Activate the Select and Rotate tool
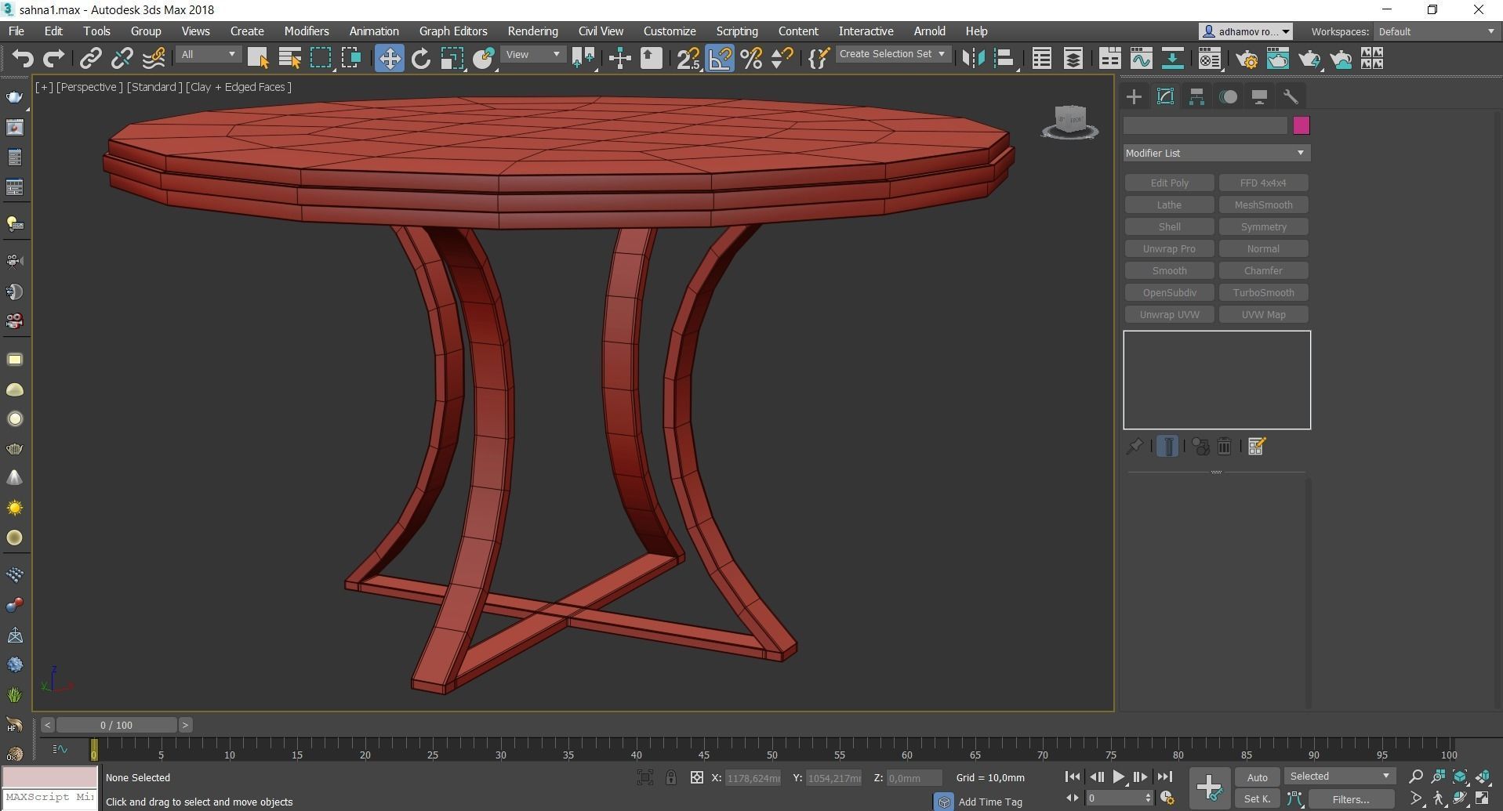Screen dimensions: 1503x811 click(421, 59)
